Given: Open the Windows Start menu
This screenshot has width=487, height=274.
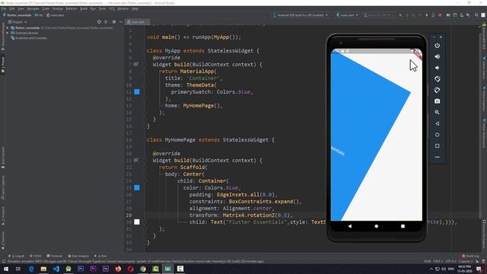Looking at the screenshot, I should pos(6,269).
